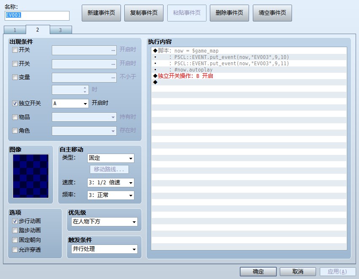Open the 触发条件 并行处理 dropdown
Image resolution: width=359 pixels, height=279 pixels.
[104, 249]
